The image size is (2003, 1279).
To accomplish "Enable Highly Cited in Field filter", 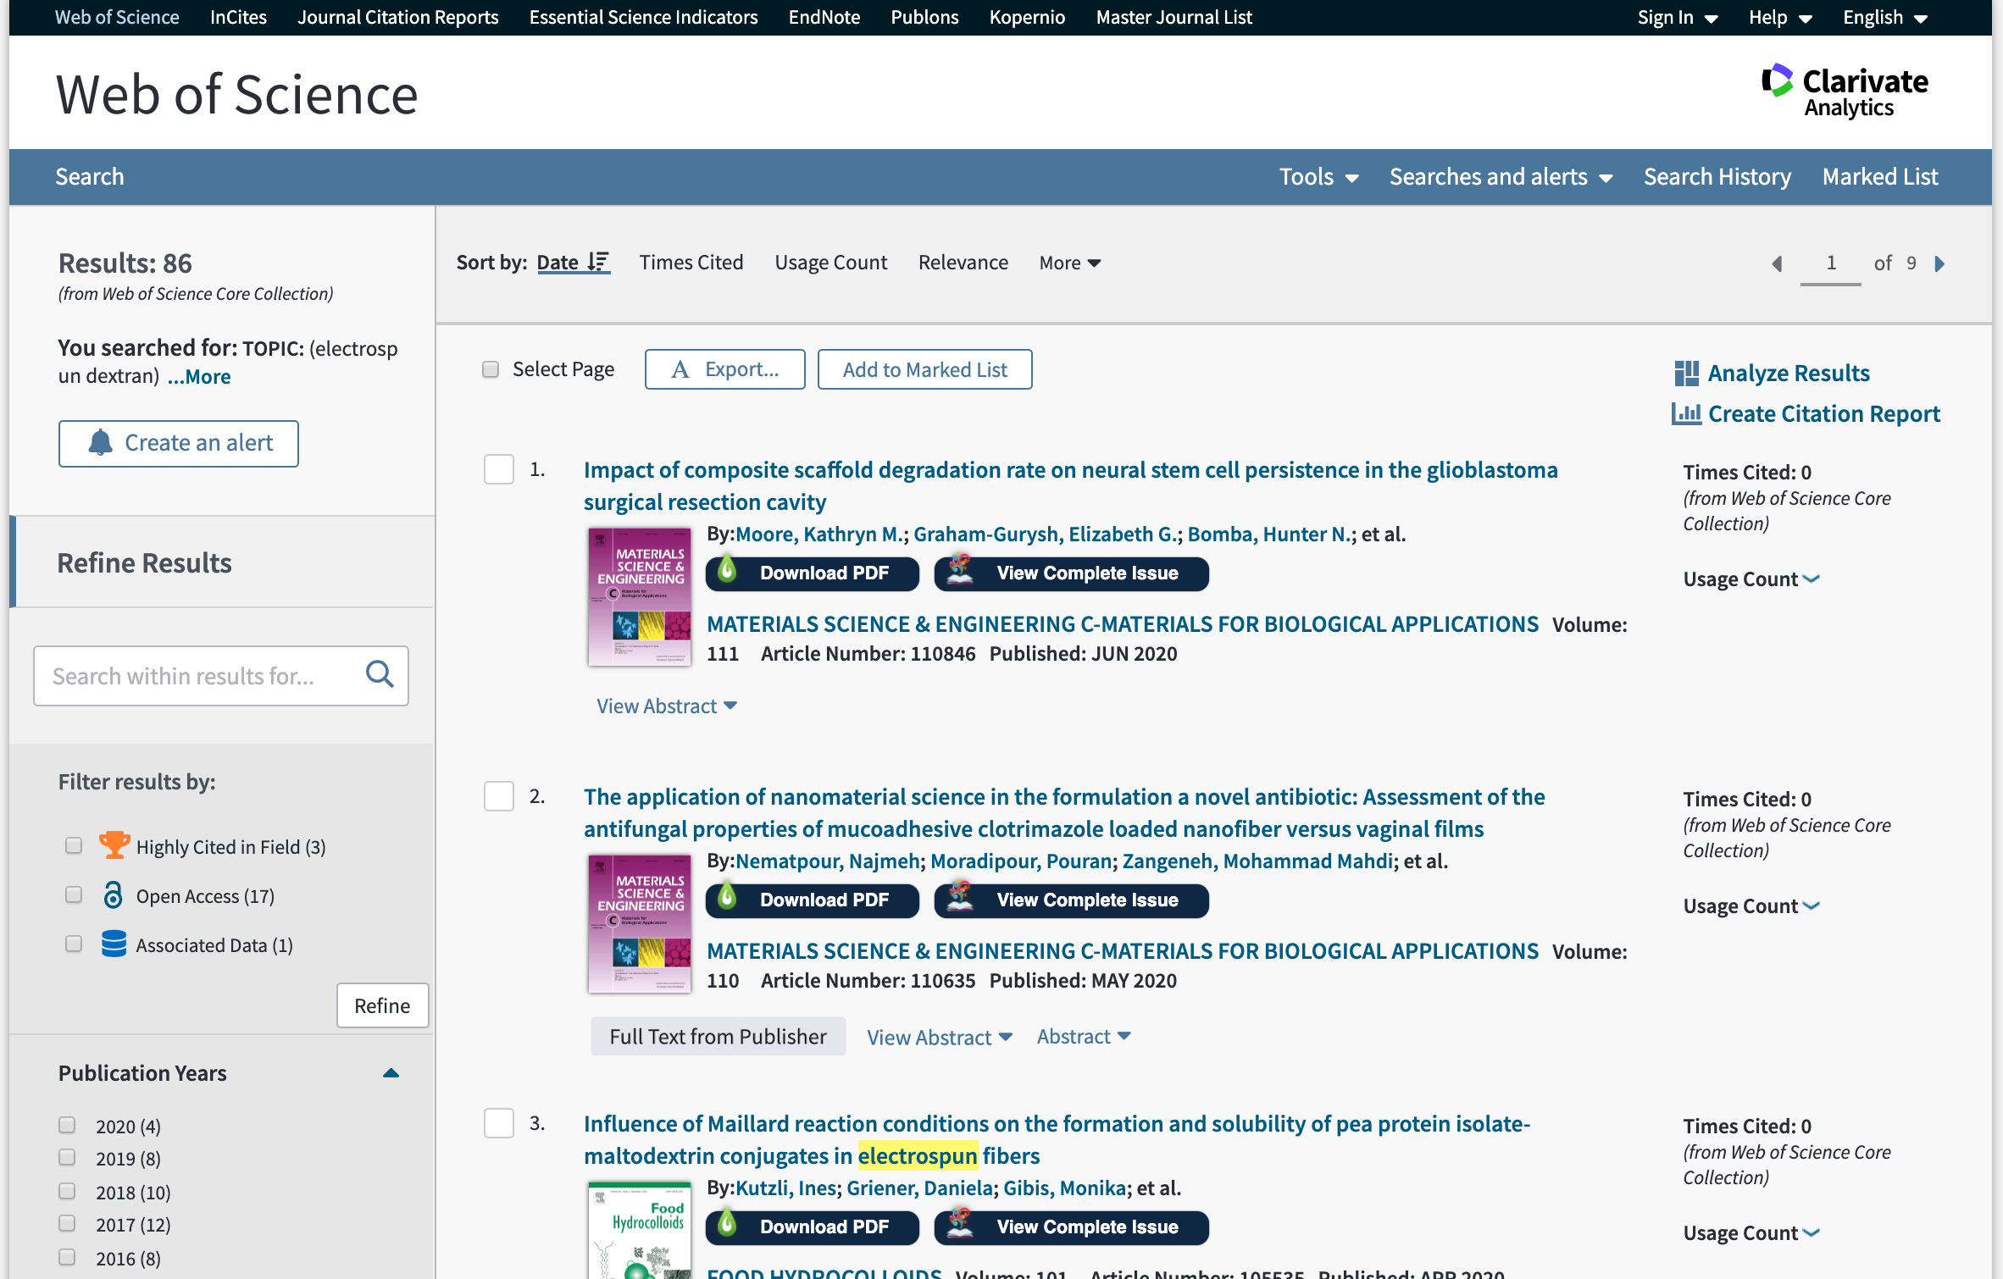I will [x=74, y=845].
